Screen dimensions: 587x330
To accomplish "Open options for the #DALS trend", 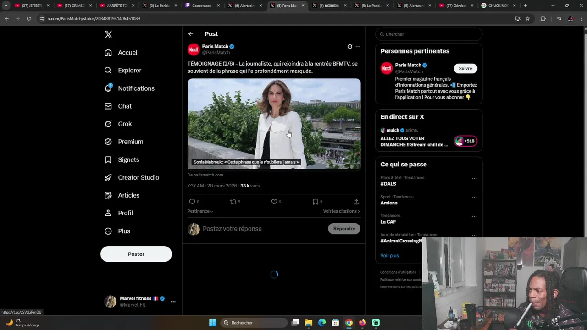I will pos(474,179).
